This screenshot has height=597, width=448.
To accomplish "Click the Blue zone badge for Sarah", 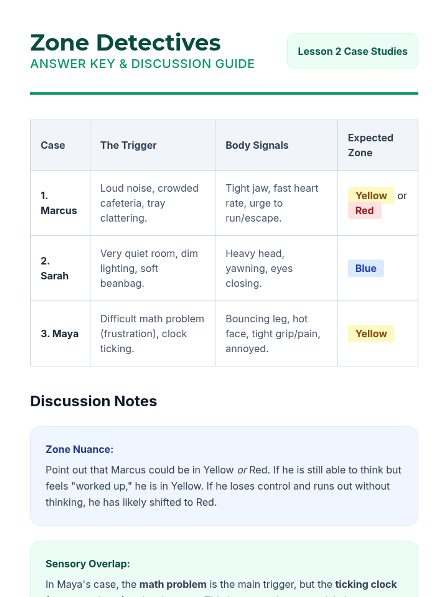I will (x=366, y=268).
